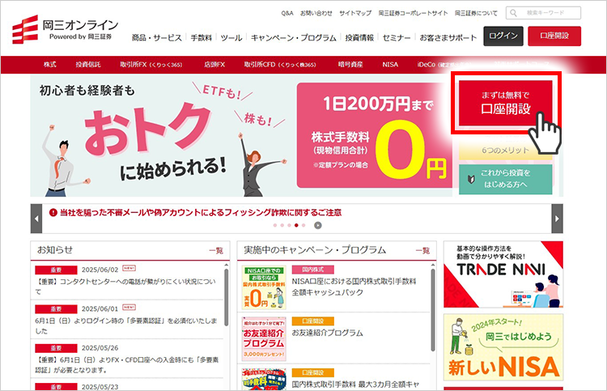Click the slider play button icon
Screen dimensions: 607x391
point(318,225)
